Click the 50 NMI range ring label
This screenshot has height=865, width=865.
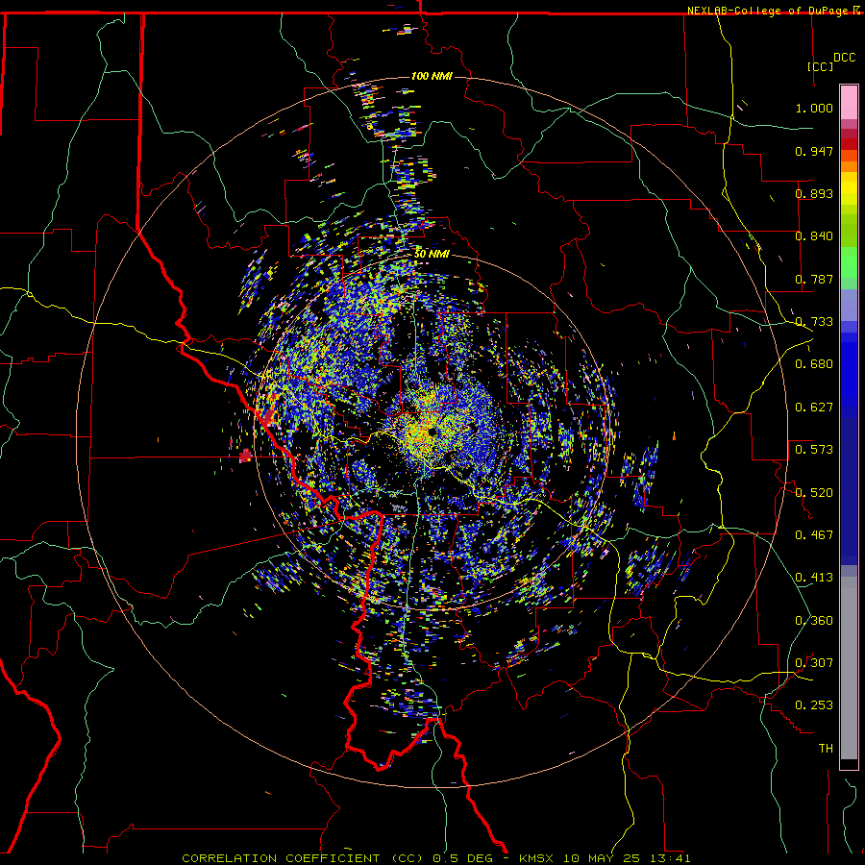tap(432, 254)
